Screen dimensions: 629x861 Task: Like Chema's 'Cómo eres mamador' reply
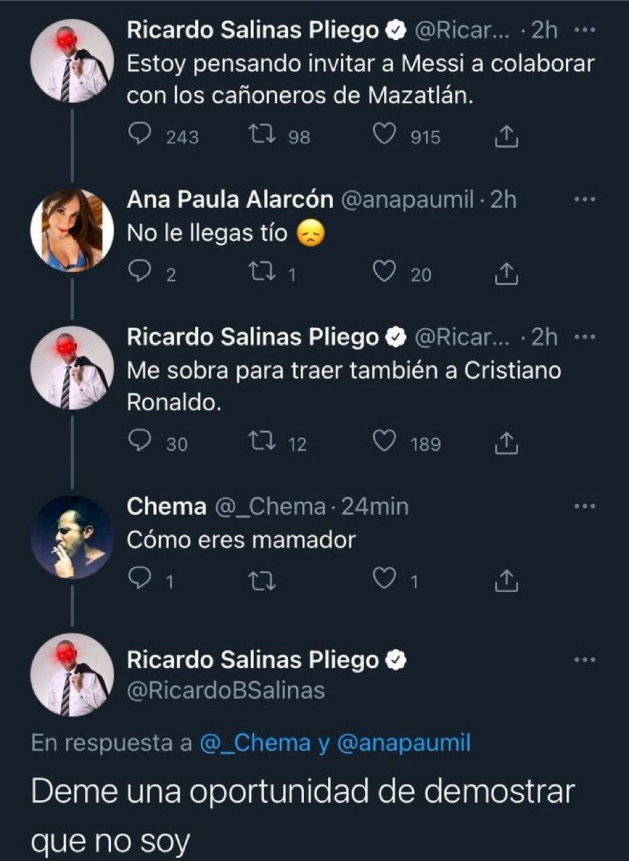point(383,579)
